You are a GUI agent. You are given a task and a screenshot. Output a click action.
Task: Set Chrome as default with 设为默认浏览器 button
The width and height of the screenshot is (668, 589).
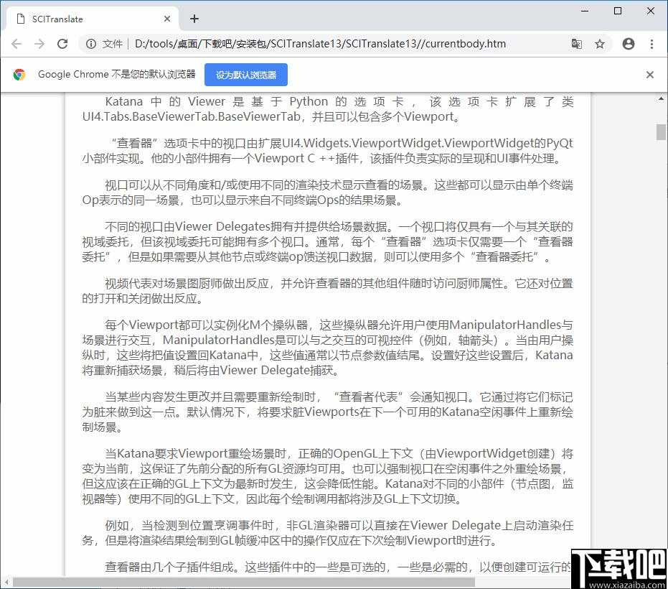(x=246, y=75)
